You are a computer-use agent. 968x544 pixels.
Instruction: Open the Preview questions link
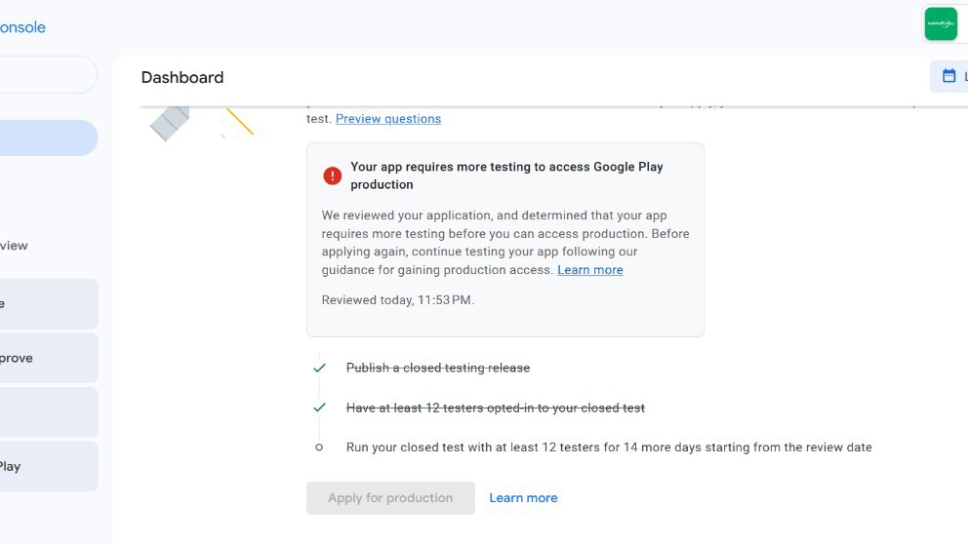pyautogui.click(x=388, y=119)
